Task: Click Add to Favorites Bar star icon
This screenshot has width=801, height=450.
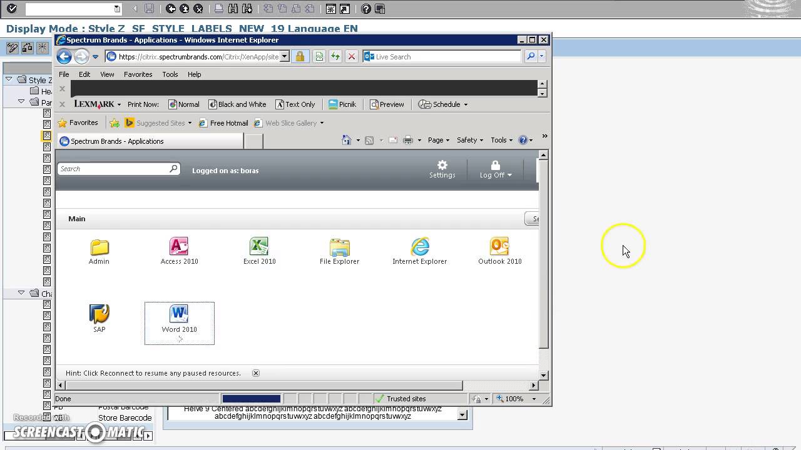Action: 115,123
